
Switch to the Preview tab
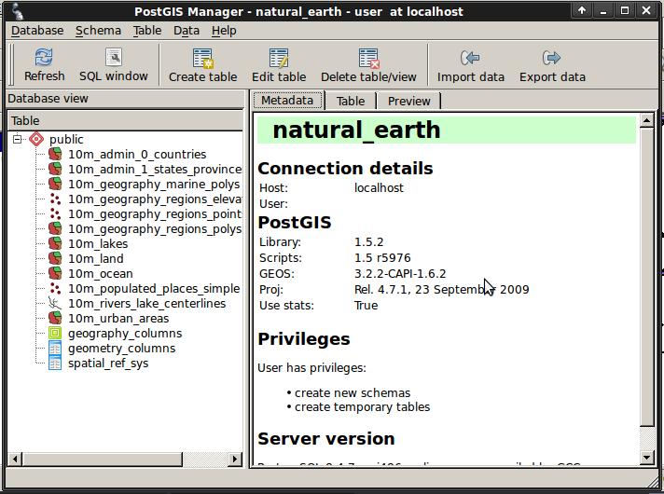point(409,102)
